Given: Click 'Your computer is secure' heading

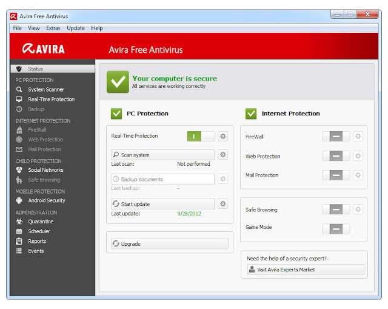Looking at the screenshot, I should (175, 78).
